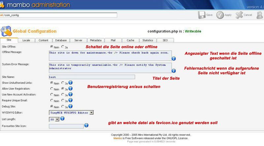Click info icon next to Allow User Registration
Image resolution: width=264 pixels, height=146 pixels.
[x=70, y=89]
